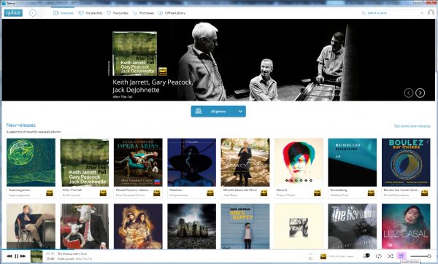Show the previous banner slide
The width and height of the screenshot is (438, 264).
[409, 93]
